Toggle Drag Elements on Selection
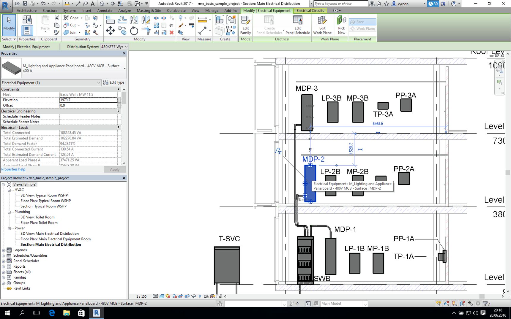The width and height of the screenshot is (511, 319). click(470, 303)
